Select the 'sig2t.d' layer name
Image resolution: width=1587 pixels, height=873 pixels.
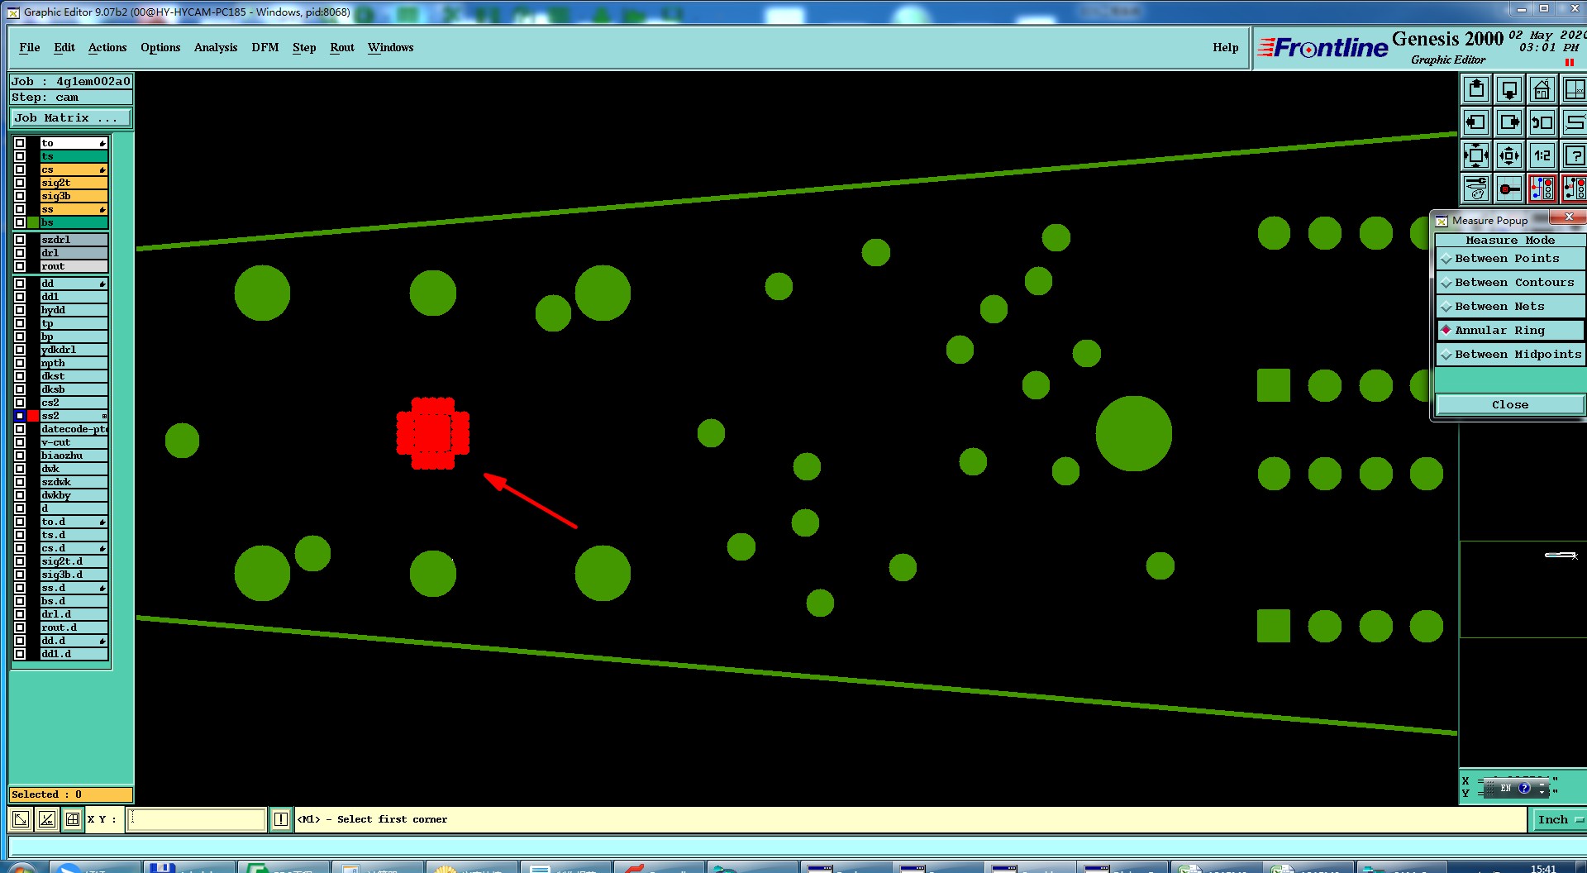coord(74,561)
